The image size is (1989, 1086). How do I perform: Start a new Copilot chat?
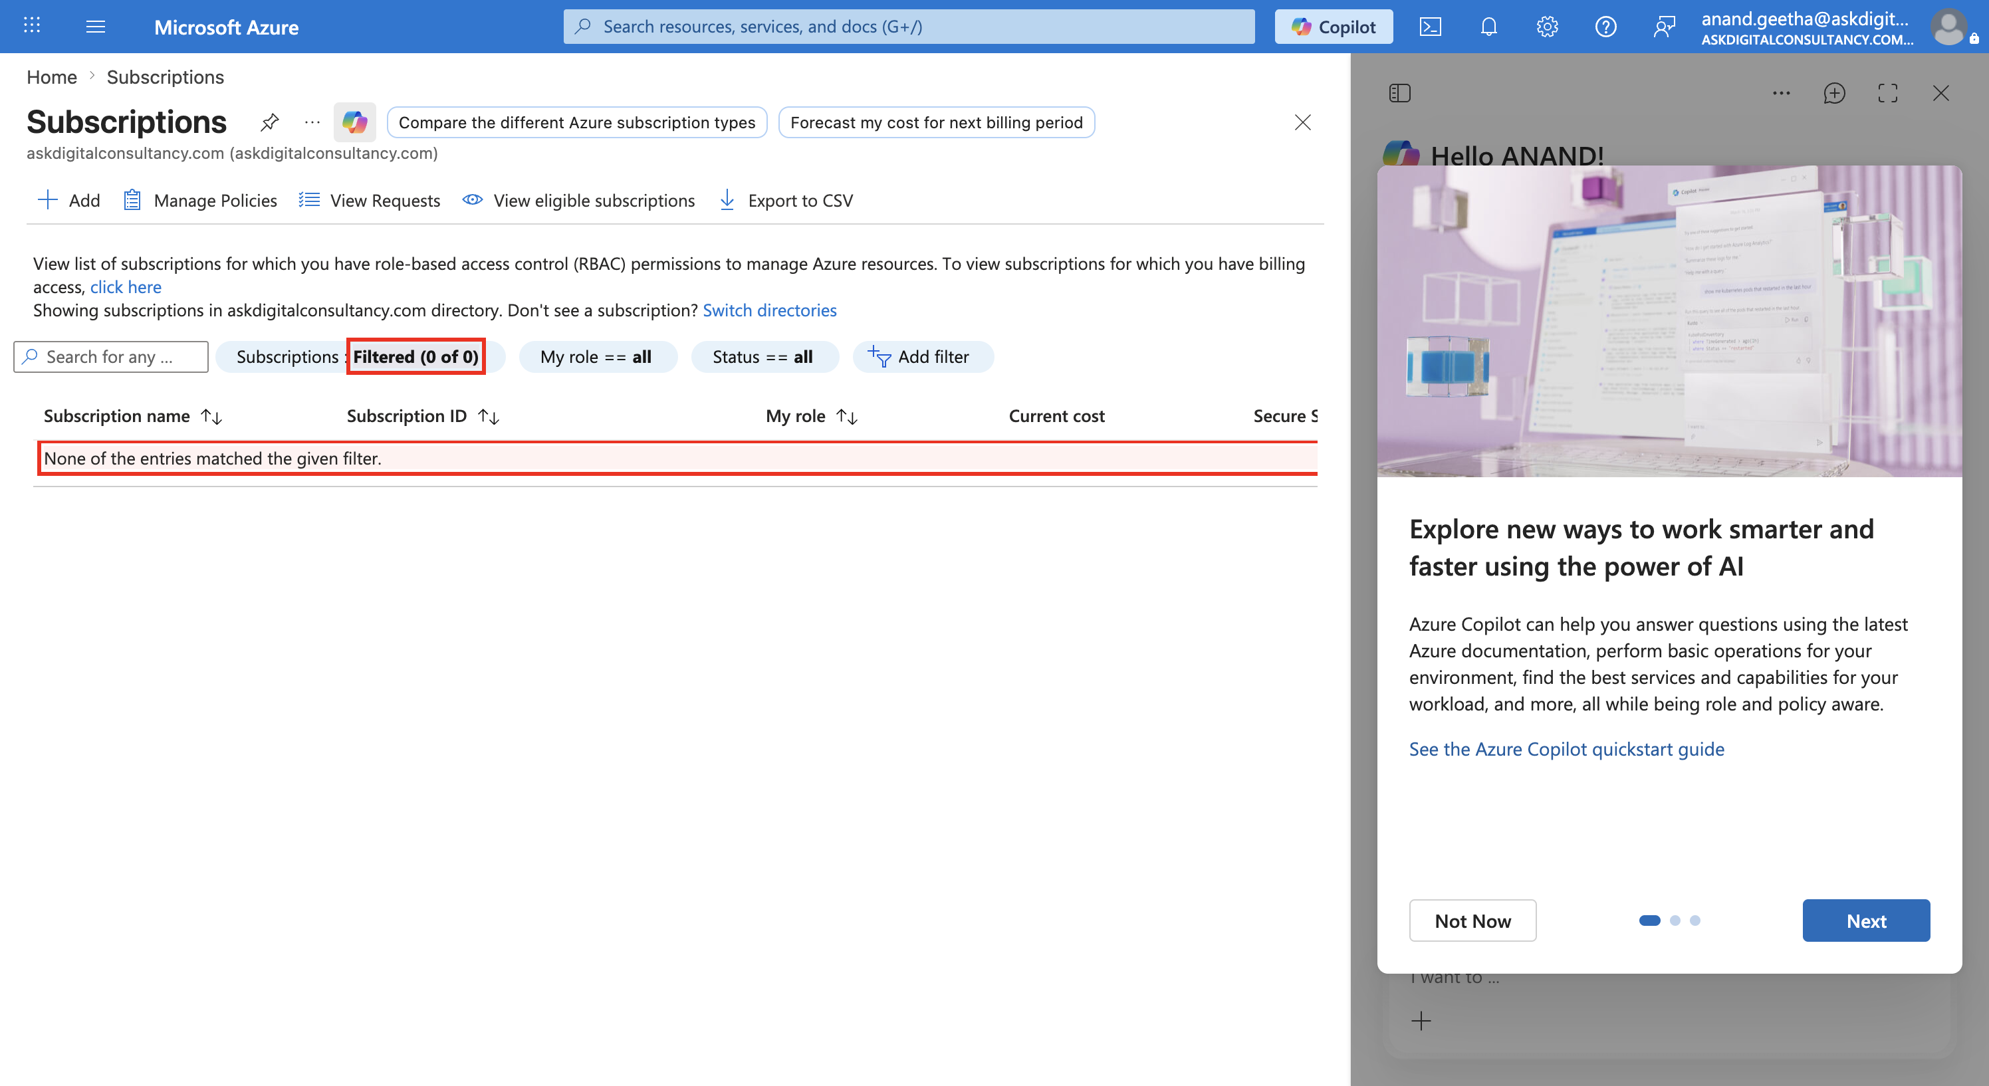1835,94
